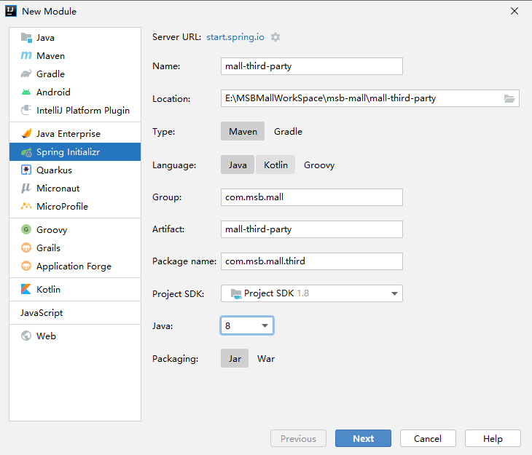Open the start.spring.io link

(235, 37)
